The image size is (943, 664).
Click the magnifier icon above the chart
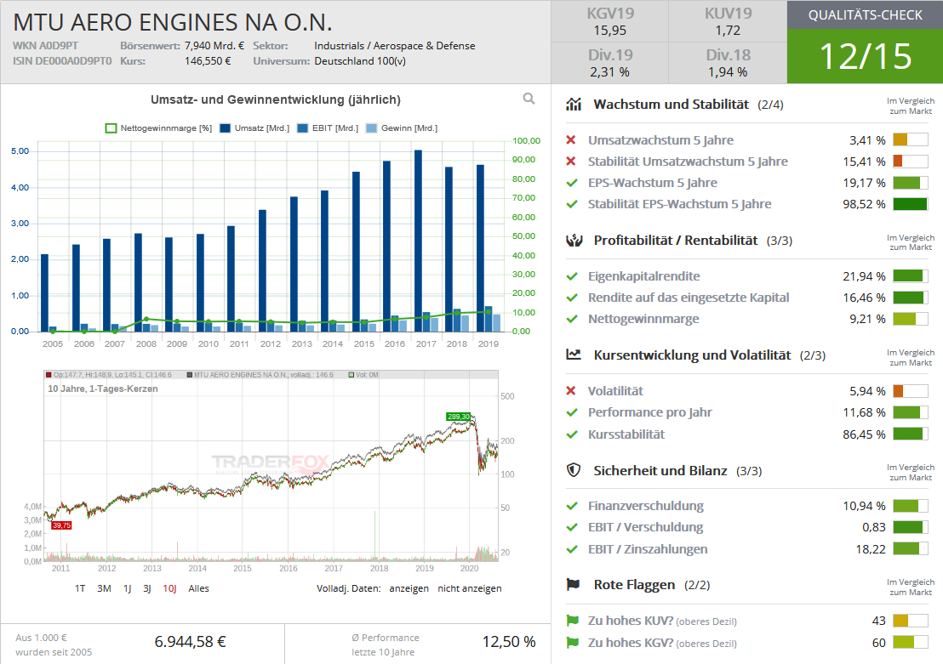pos(529,99)
